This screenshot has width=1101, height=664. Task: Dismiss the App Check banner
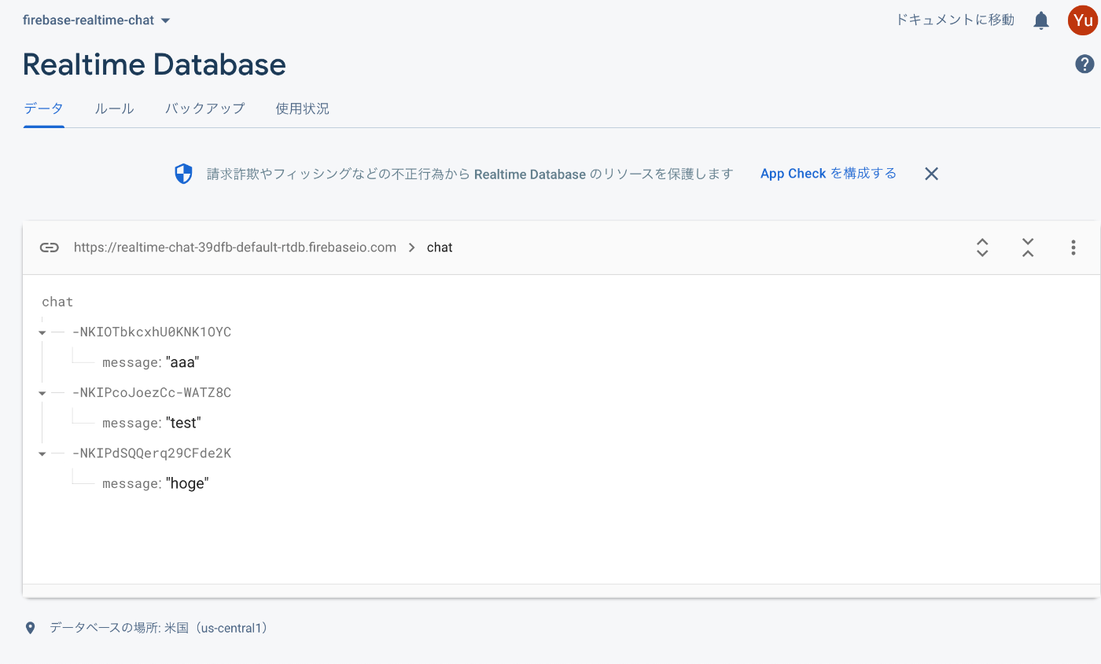click(x=932, y=174)
